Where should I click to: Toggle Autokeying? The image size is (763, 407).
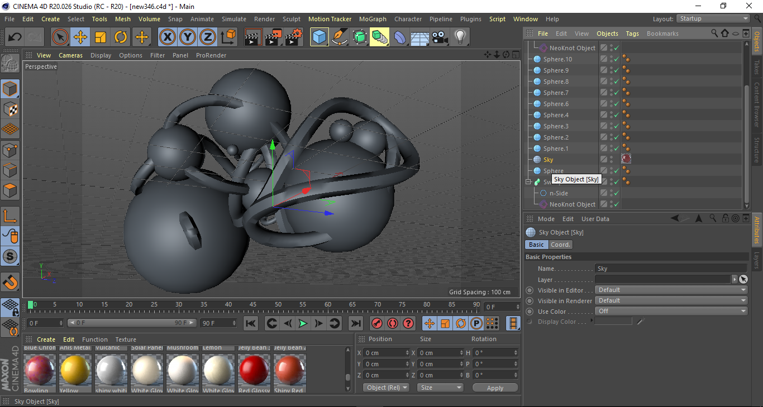[393, 323]
